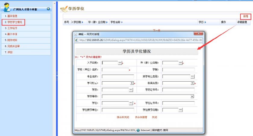
Task: Expand the 学习形式 dropdown
Action: coord(132,83)
